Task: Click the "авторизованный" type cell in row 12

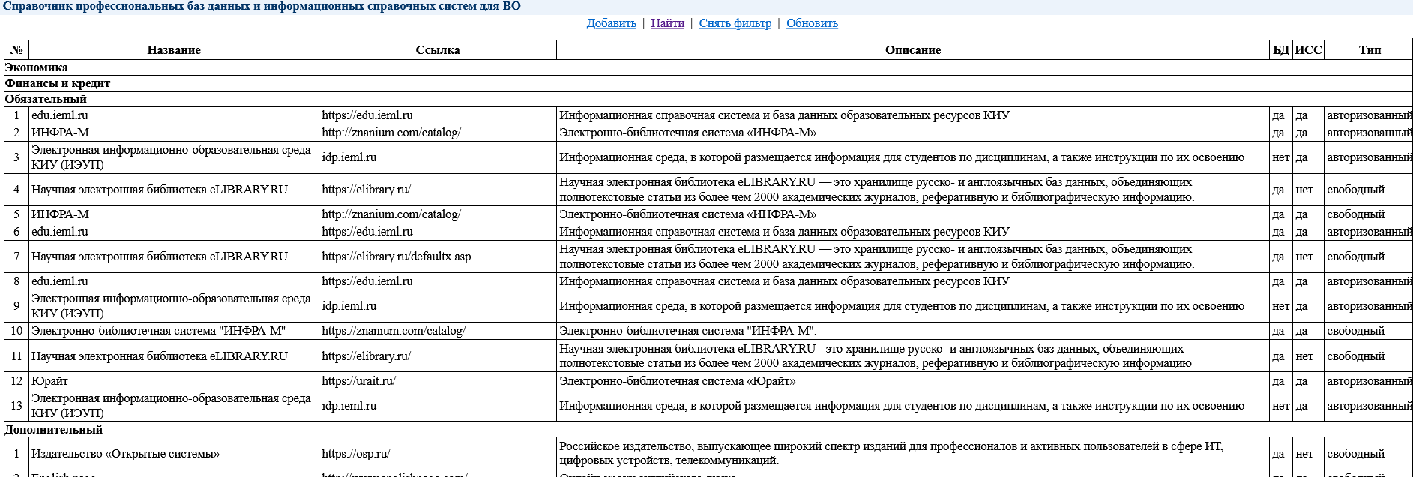Action: click(x=1370, y=381)
